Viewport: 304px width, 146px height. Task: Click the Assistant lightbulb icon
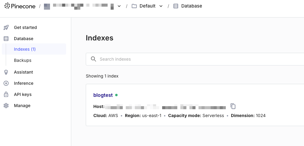point(6,72)
